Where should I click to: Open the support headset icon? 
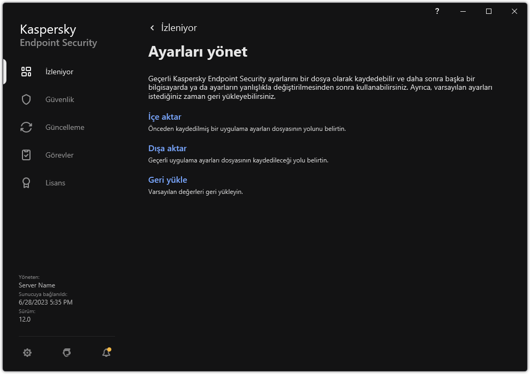click(67, 352)
